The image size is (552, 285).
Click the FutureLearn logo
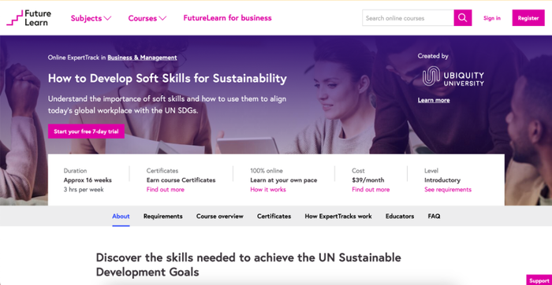pyautogui.click(x=29, y=18)
